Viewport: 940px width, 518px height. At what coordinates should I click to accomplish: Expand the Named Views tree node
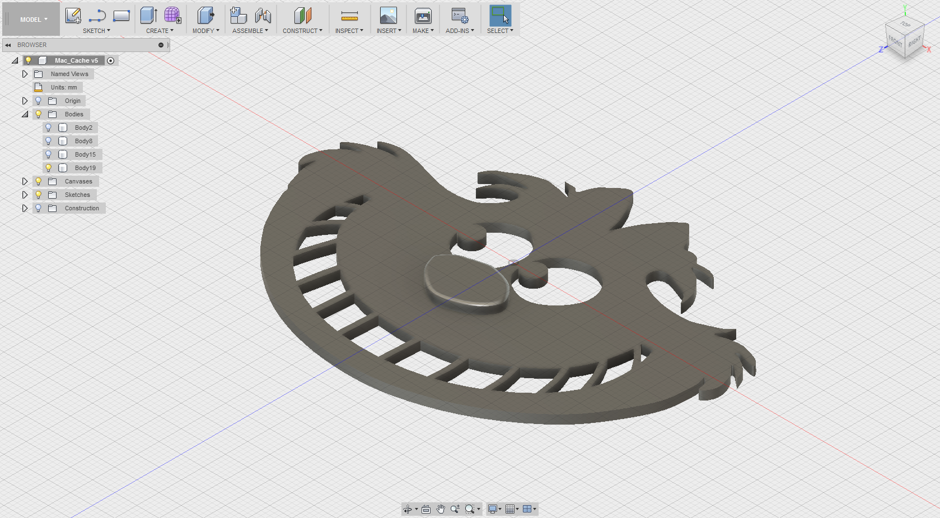pyautogui.click(x=25, y=74)
